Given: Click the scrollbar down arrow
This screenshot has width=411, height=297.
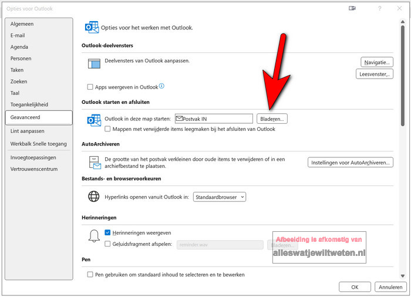Looking at the screenshot, I should pyautogui.click(x=403, y=275).
